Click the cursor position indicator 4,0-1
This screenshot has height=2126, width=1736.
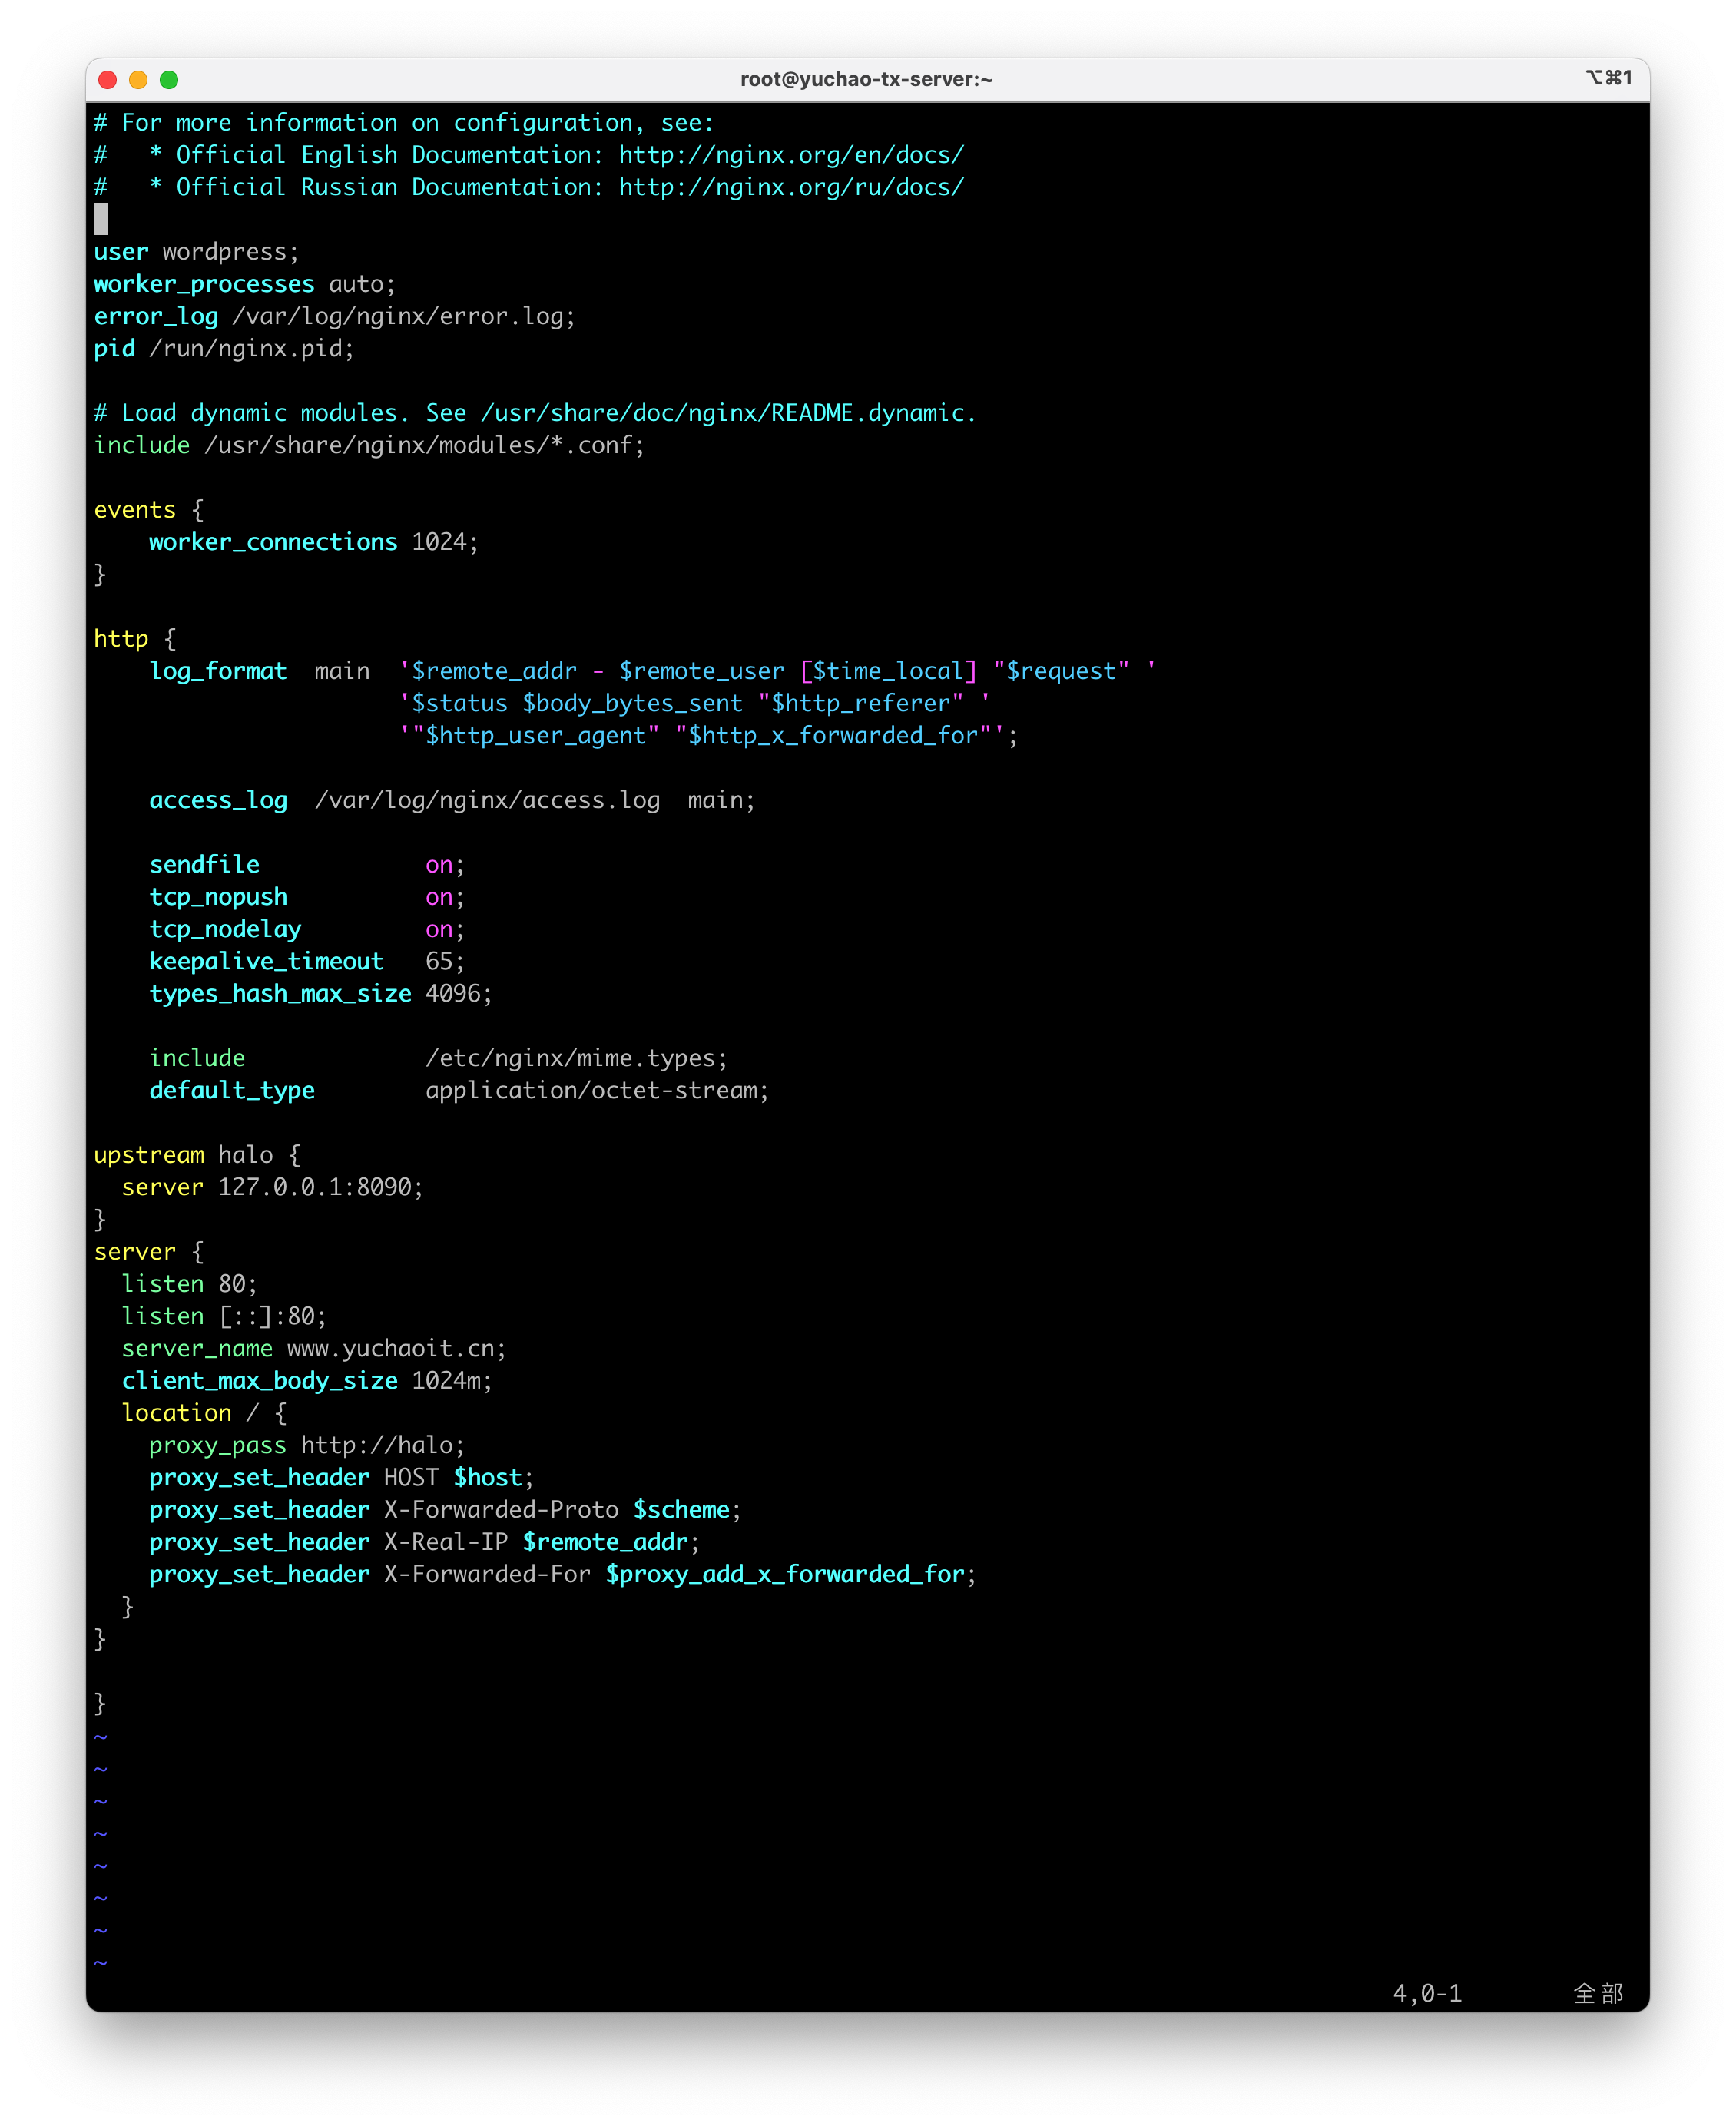(x=1427, y=1994)
